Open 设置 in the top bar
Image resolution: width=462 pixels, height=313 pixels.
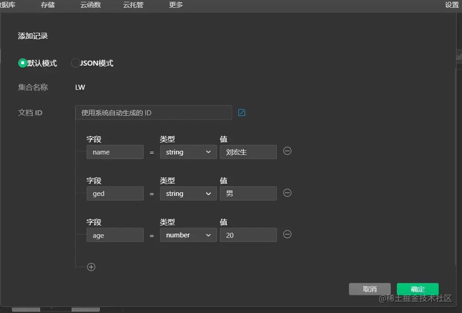pyautogui.click(x=452, y=5)
